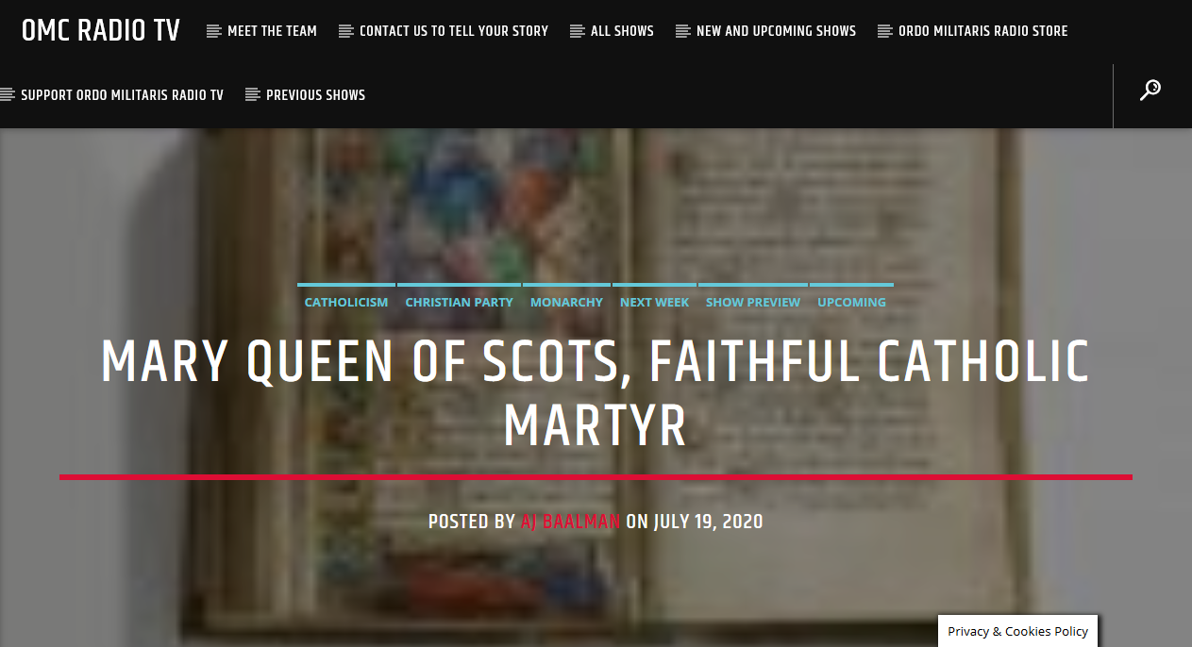
Task: Click the list icon beside New and Upcoming Shows
Action: pyautogui.click(x=683, y=31)
